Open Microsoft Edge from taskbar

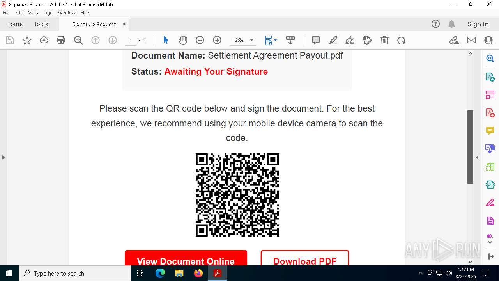pyautogui.click(x=160, y=273)
